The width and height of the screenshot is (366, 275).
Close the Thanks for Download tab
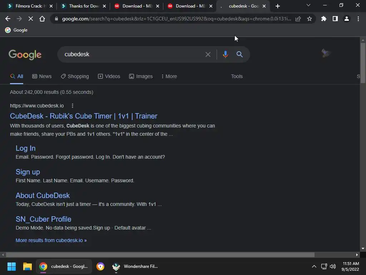coord(104,6)
